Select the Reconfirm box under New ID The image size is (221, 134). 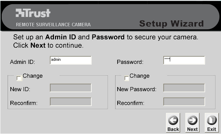coord(71,102)
